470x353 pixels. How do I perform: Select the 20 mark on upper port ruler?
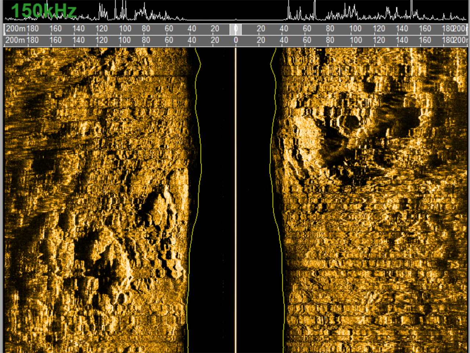coord(215,29)
